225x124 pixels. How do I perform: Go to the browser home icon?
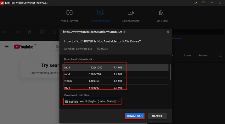(30, 32)
